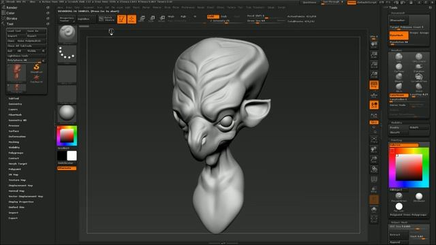
Task: Toggle Edit mode orange button
Action: (x=121, y=19)
